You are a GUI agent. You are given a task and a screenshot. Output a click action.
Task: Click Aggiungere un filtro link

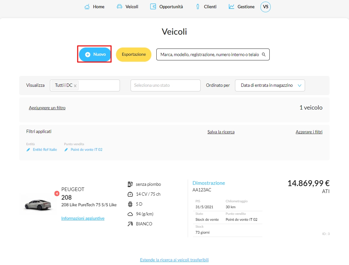(x=47, y=108)
